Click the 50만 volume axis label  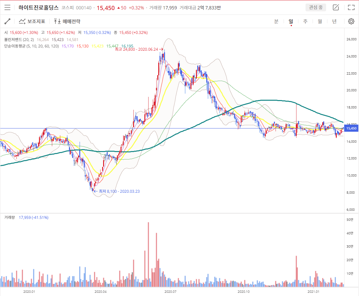(350, 219)
